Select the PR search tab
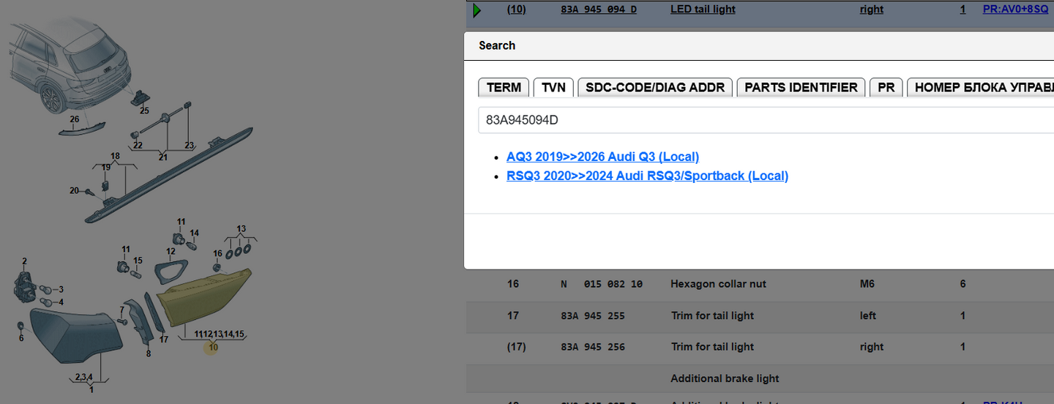This screenshot has width=1054, height=404. [x=886, y=87]
